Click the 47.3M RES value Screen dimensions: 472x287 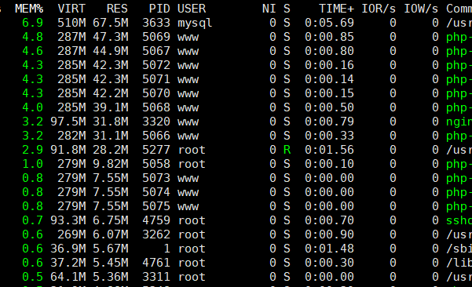click(x=111, y=37)
